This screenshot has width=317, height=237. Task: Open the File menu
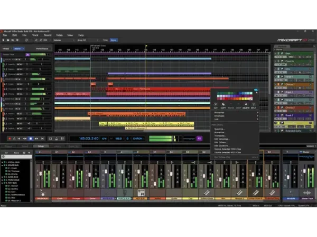[5, 35]
